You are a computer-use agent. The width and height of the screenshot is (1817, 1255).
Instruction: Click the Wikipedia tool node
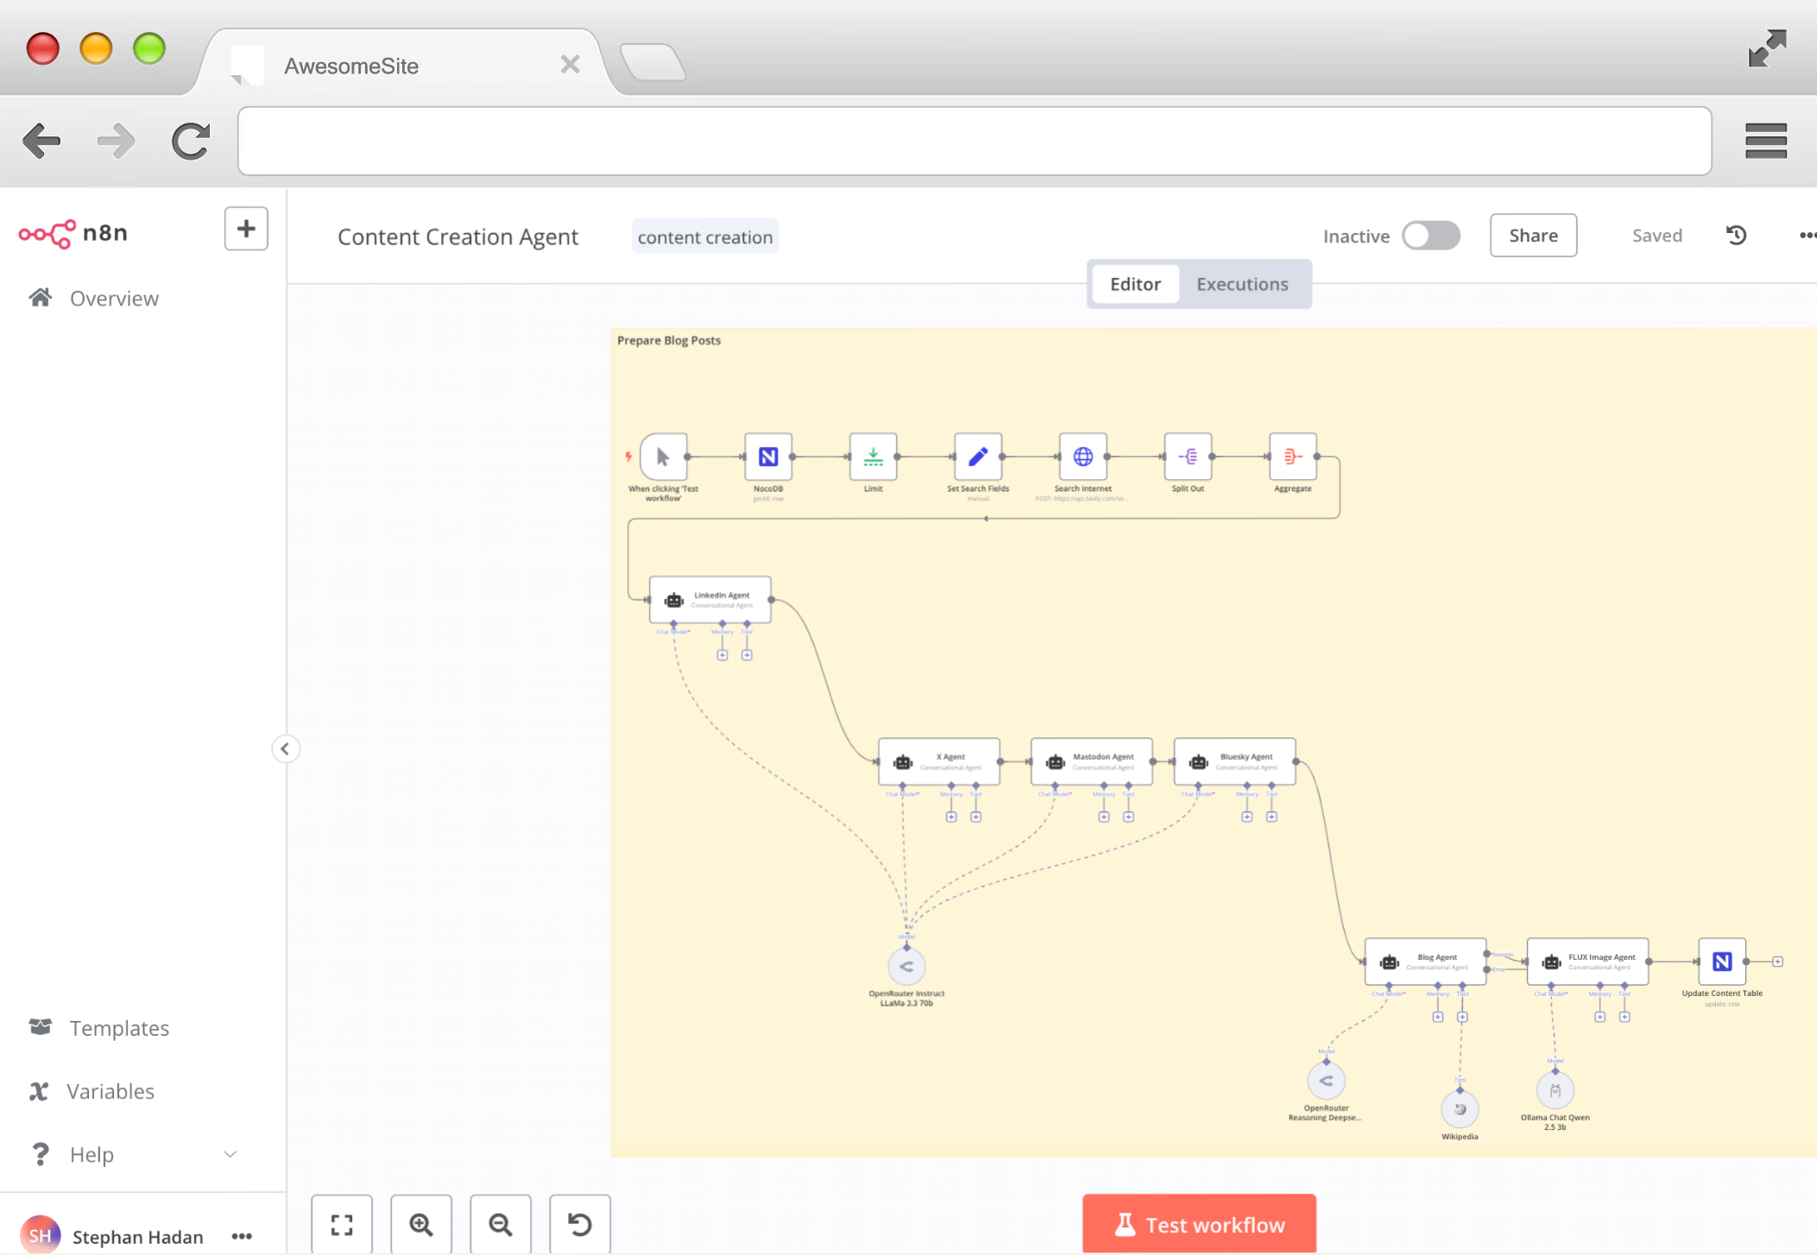tap(1460, 1109)
